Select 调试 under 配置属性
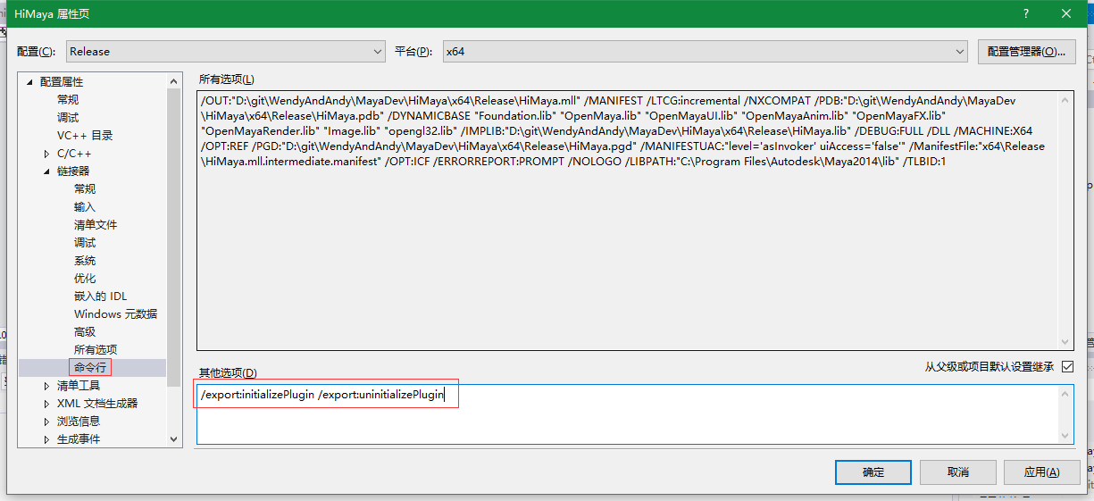Screen dimensions: 1094x501 68,118
